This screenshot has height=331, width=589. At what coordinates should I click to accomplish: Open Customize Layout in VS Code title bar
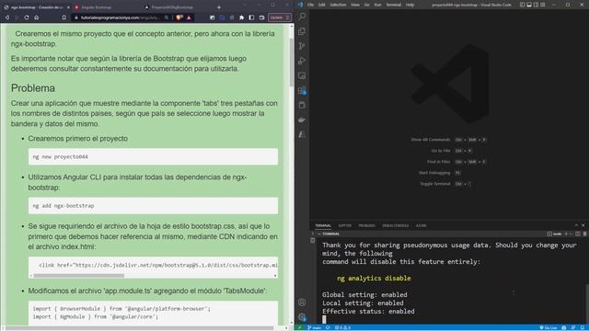543,5
